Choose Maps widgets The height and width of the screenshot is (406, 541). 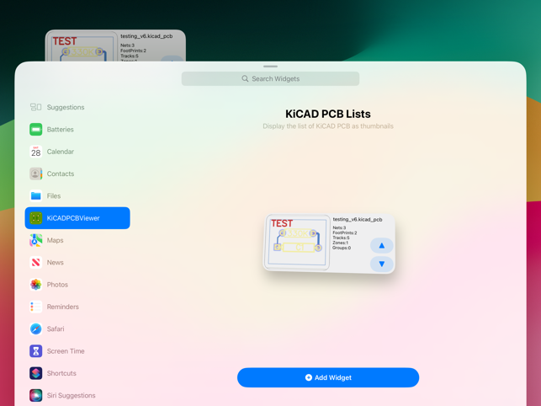[77, 240]
